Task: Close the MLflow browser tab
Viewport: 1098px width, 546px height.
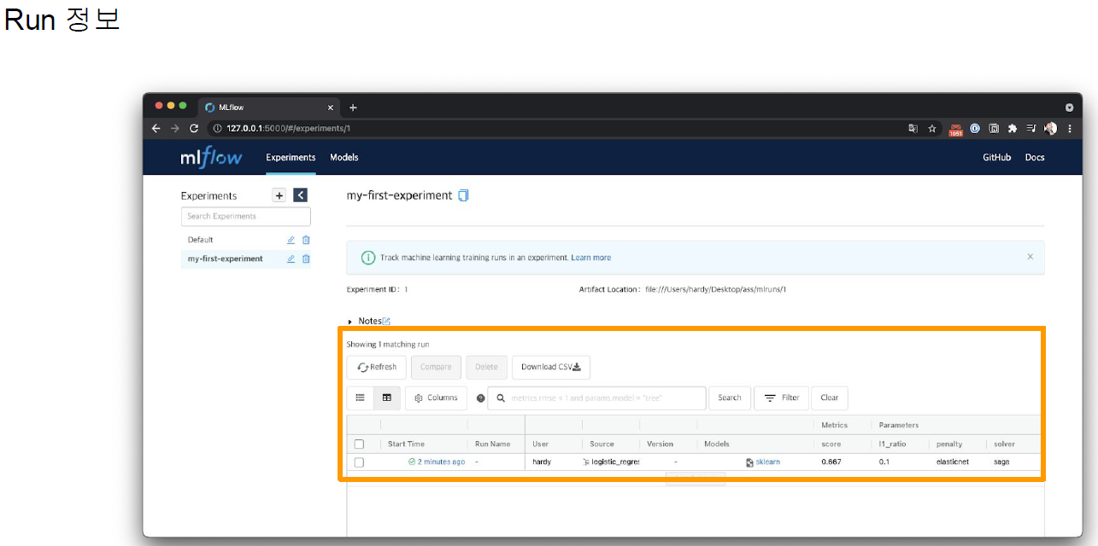Action: coord(331,107)
